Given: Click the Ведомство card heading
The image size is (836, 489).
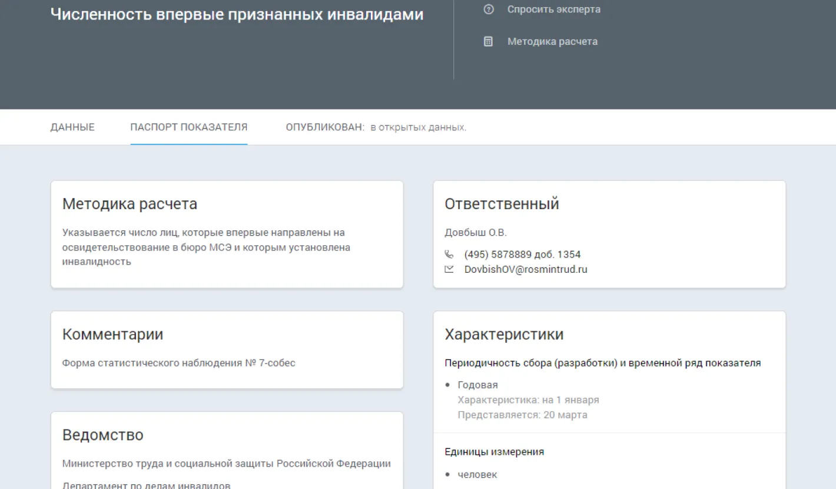Looking at the screenshot, I should pyautogui.click(x=102, y=435).
